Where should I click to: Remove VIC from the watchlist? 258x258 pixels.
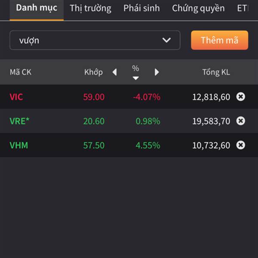[x=240, y=97]
